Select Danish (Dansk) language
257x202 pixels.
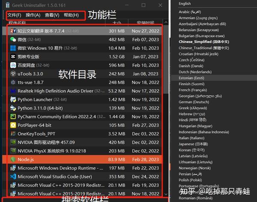(x=191, y=66)
